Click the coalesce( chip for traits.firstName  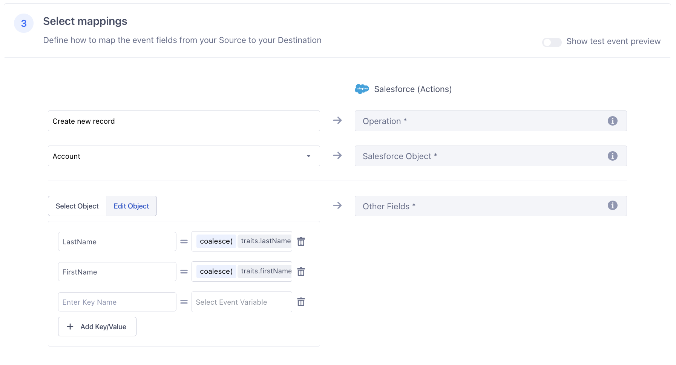216,271
